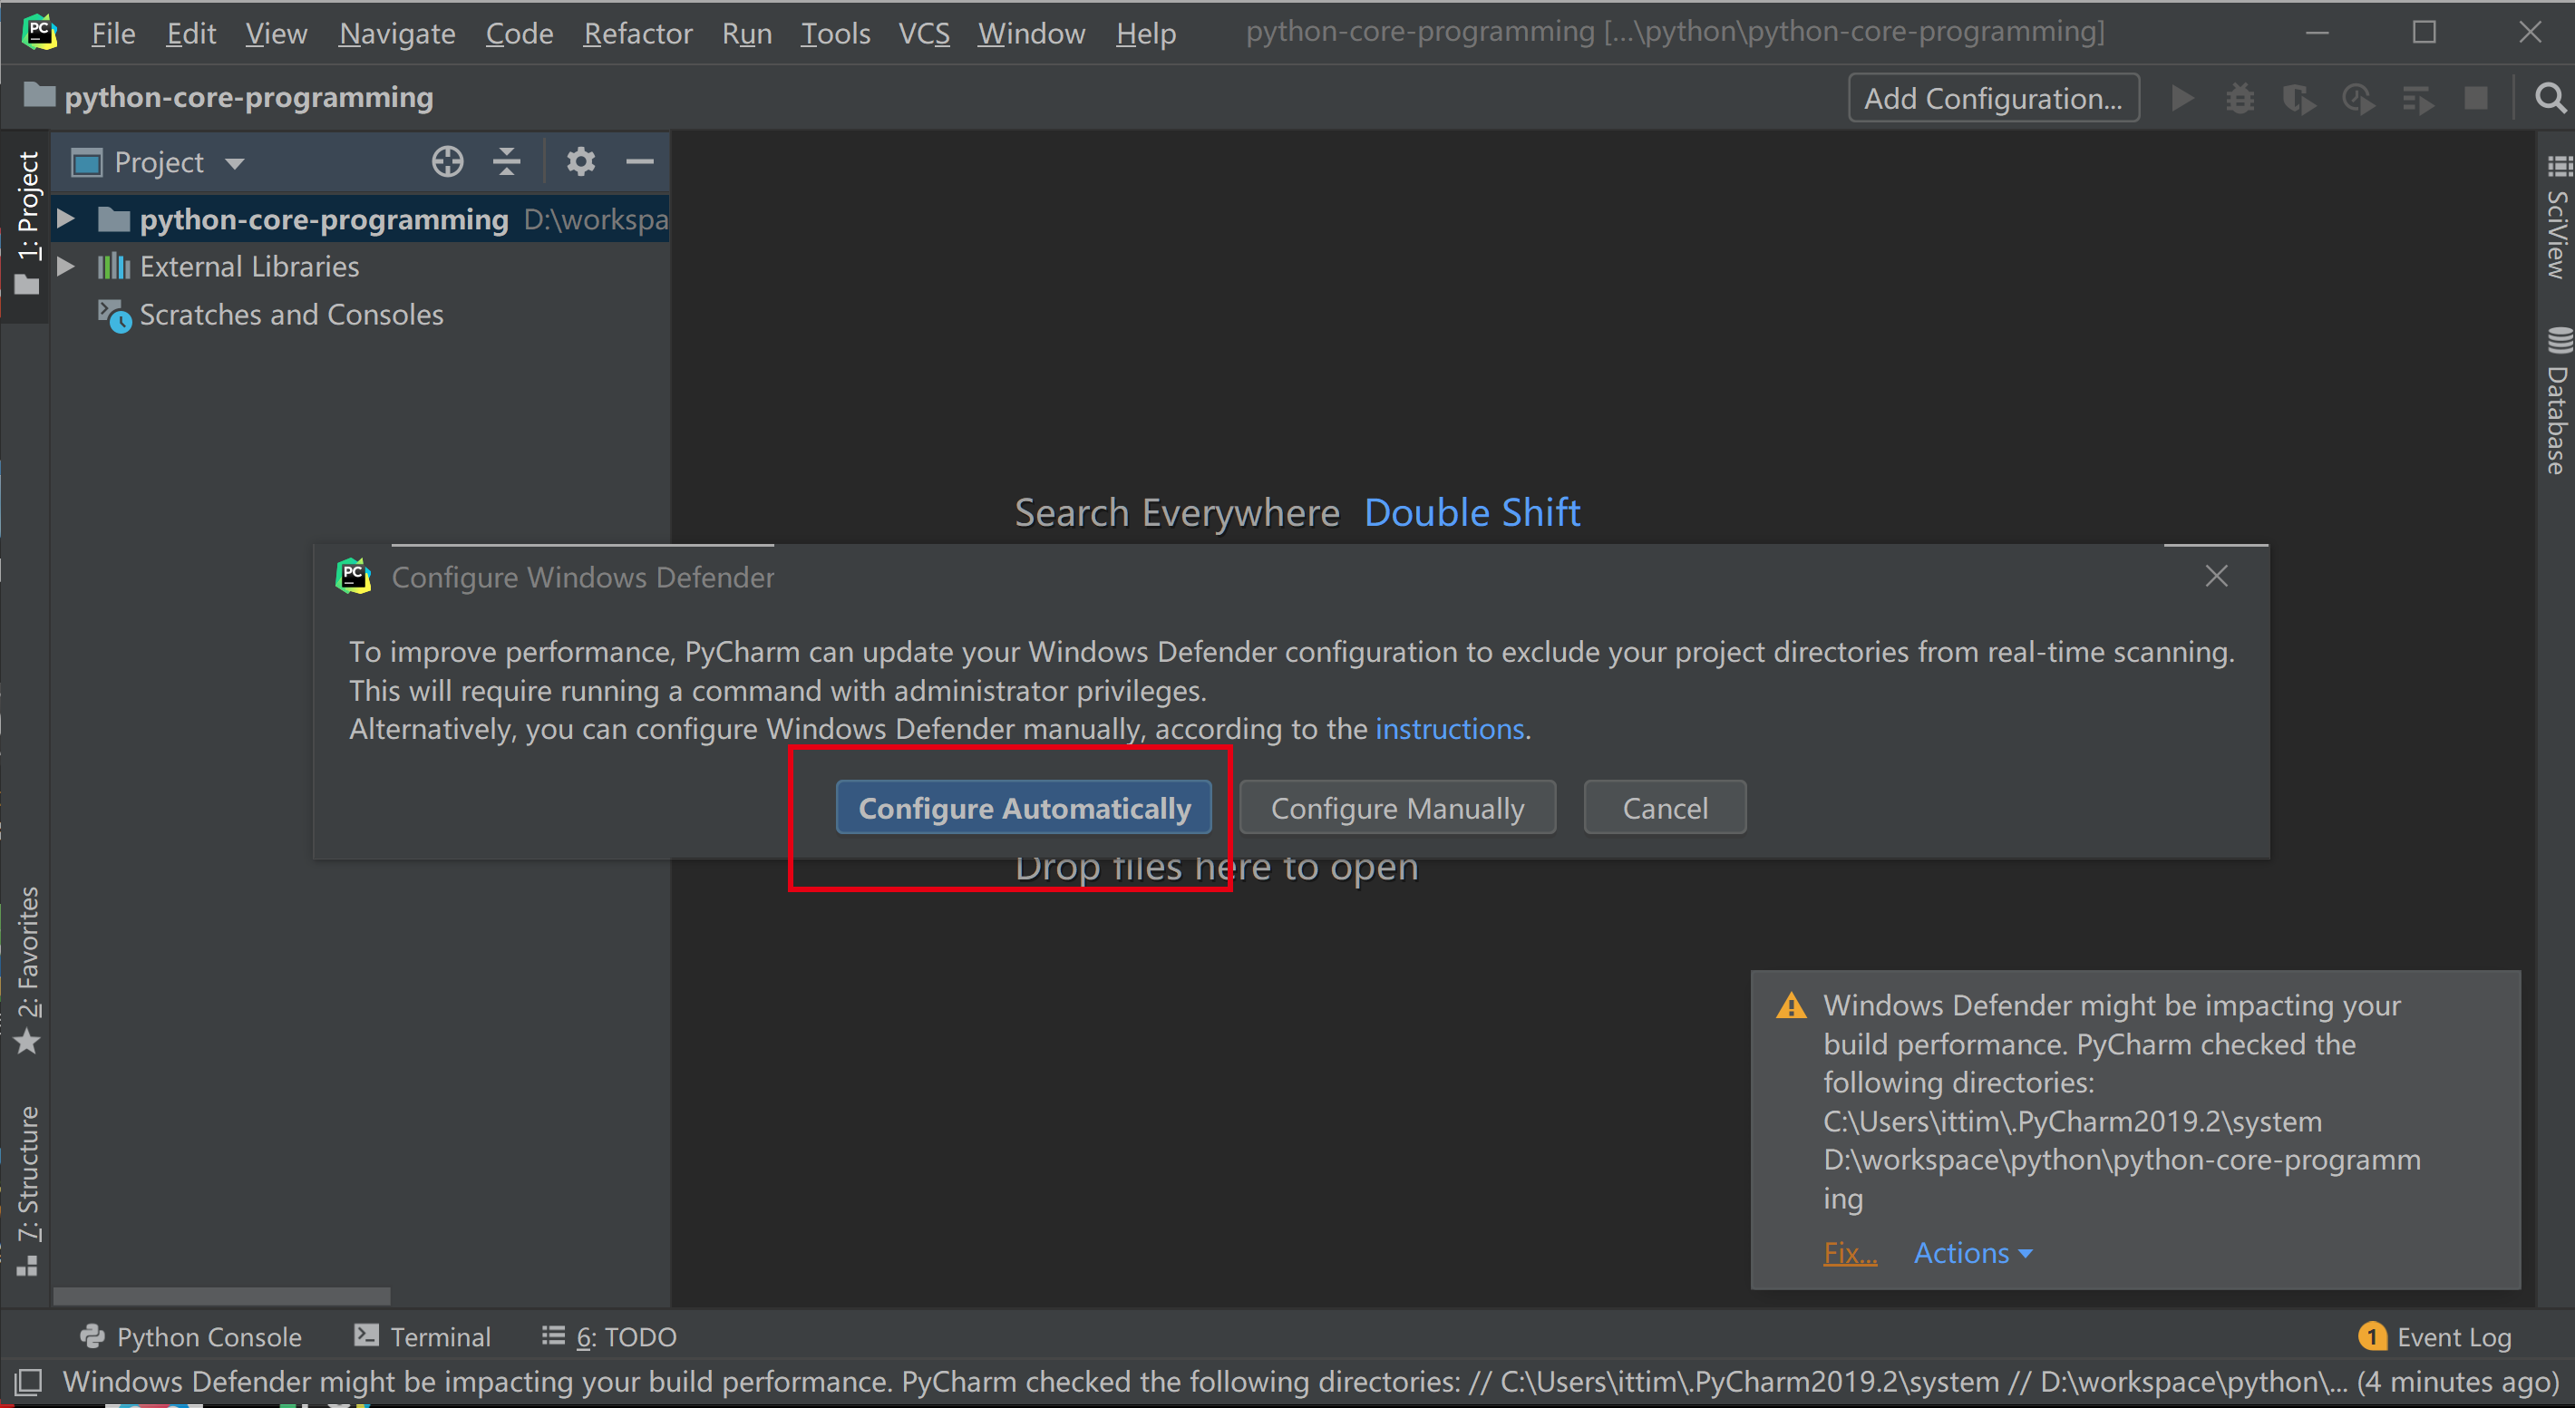Open the Help menu
This screenshot has height=1408, width=2575.
1145,33
